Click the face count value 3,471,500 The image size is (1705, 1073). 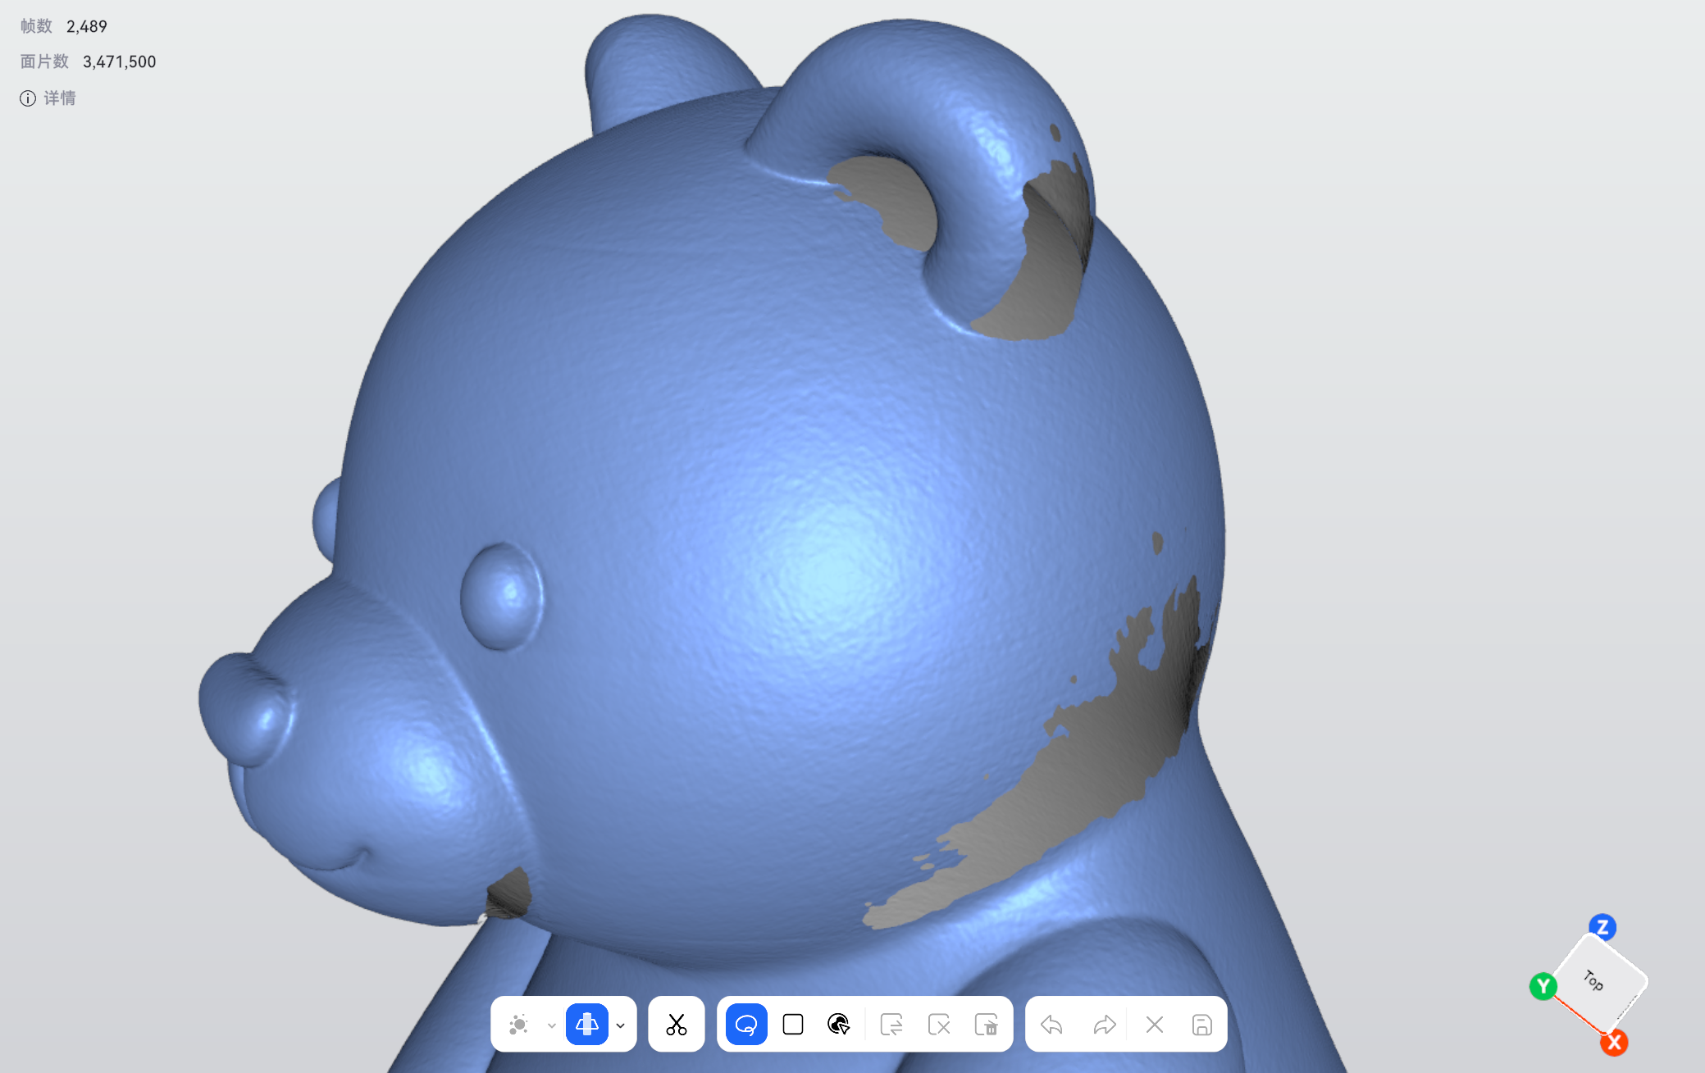[x=120, y=61]
